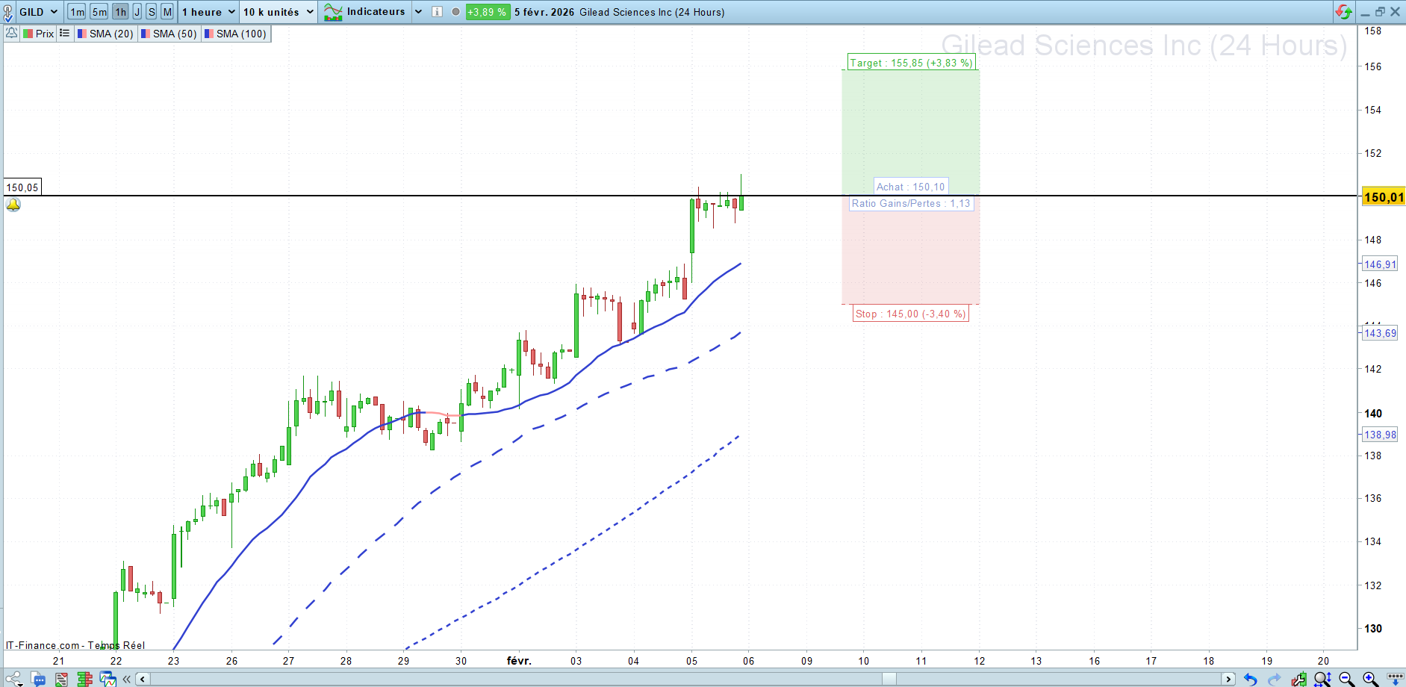
Task: Click the zoom out magnifier
Action: (x=1346, y=679)
